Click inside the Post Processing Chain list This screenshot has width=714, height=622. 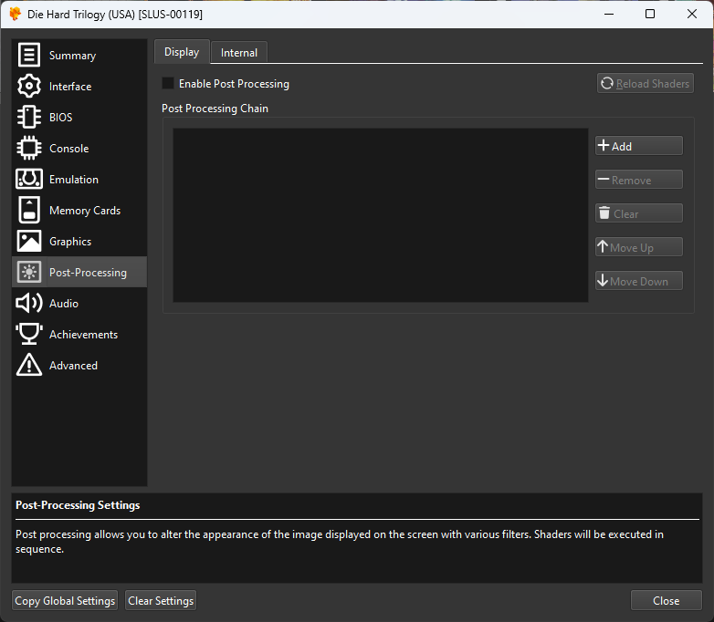(381, 214)
